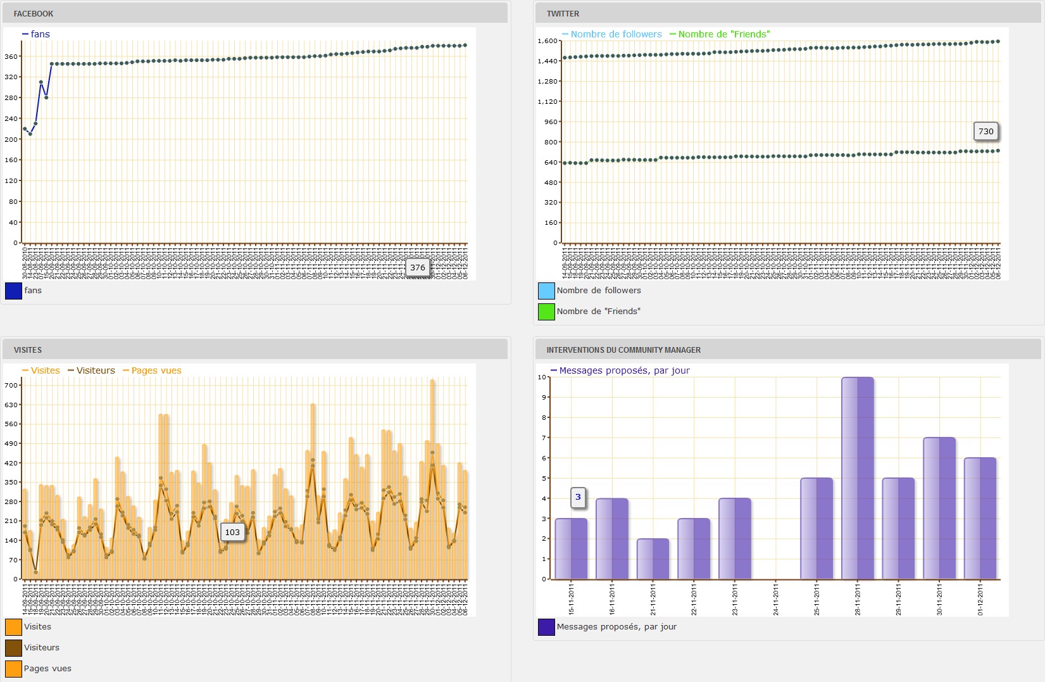Screen dimensions: 1045x682
Task: Toggle the Nombre de followers series at chart top
Action: [611, 34]
